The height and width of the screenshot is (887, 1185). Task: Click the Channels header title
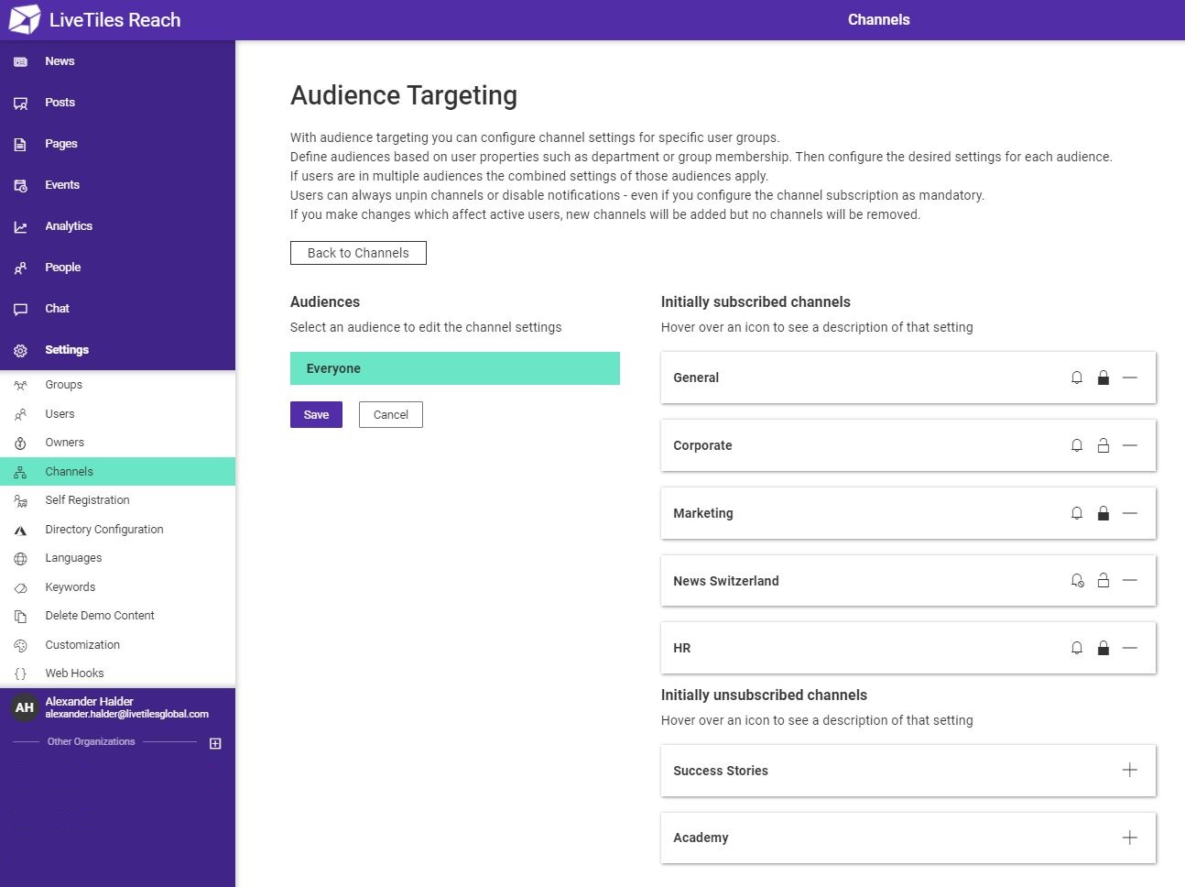879,19
